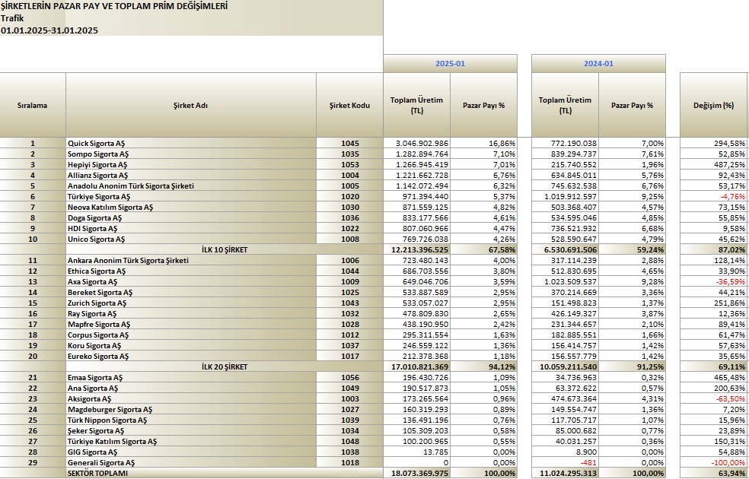Click the -36,59% change value for Axa
The height and width of the screenshot is (479, 749).
coord(714,281)
